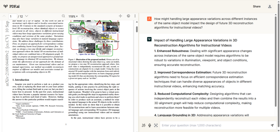
Task: Click 'take out the air filter' figure label
Action: pos(108,41)
